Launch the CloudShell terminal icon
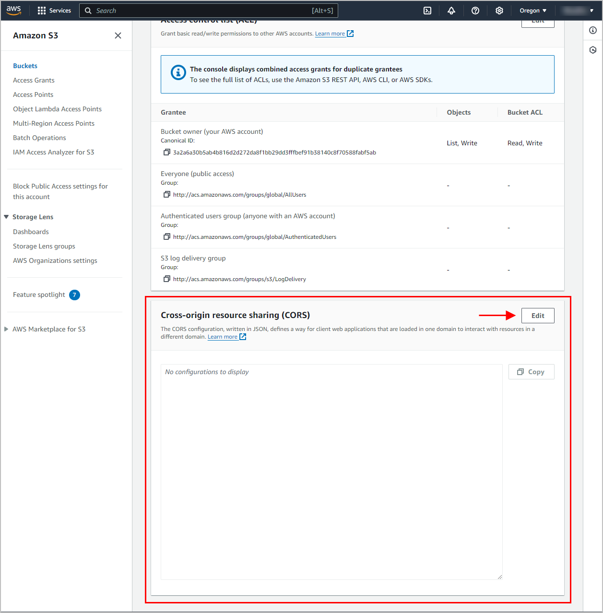 coord(427,11)
